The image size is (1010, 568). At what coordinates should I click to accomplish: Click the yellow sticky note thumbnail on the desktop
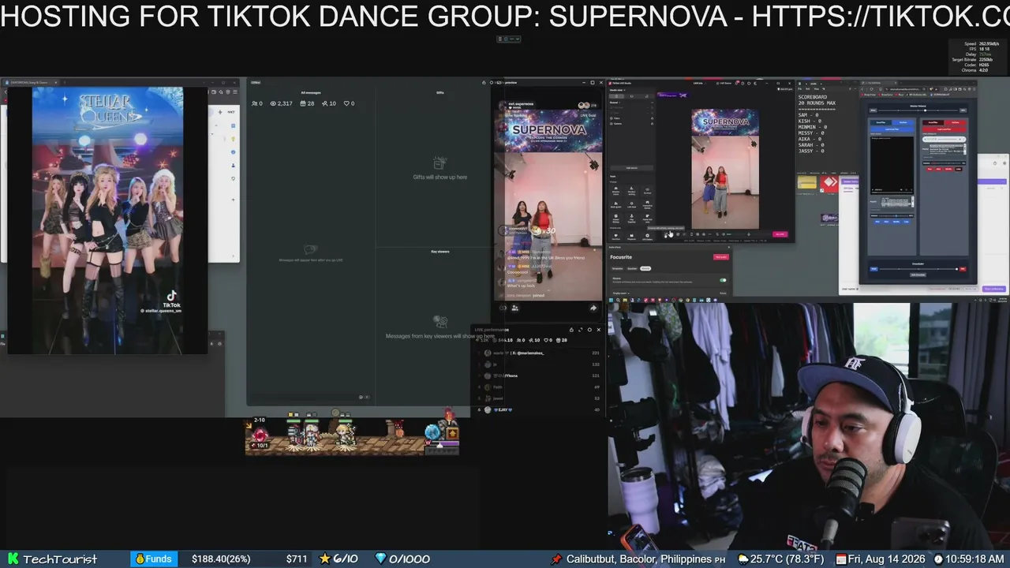806,183
